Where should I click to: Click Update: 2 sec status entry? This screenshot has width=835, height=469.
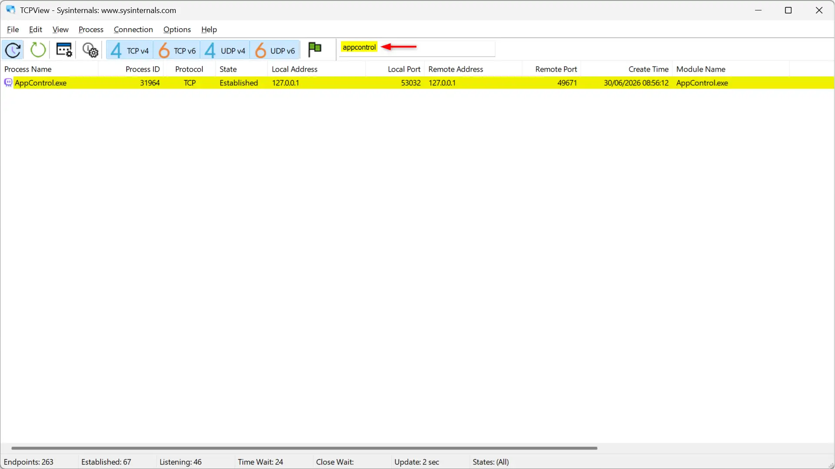417,462
